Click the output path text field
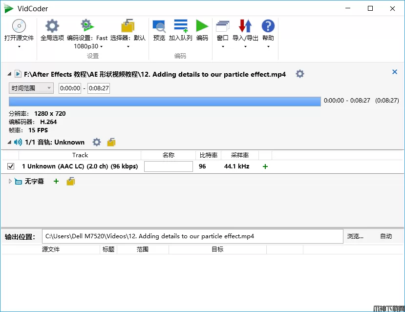Screen dimensions: 405x312 click(192, 236)
